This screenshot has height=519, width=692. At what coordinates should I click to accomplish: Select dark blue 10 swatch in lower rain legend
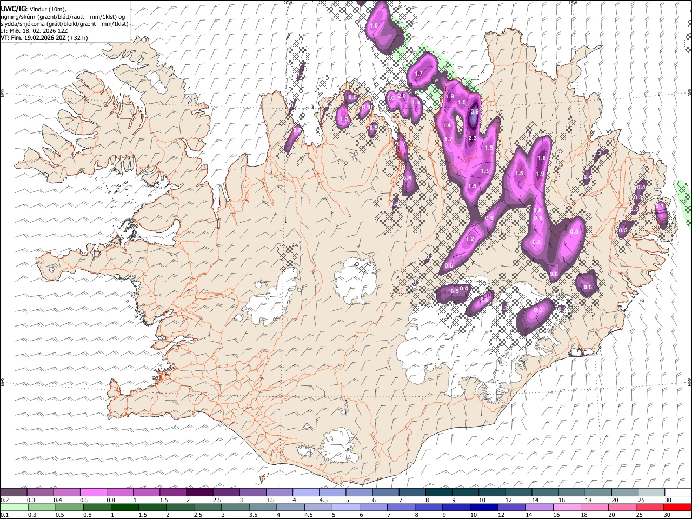tap(484, 507)
